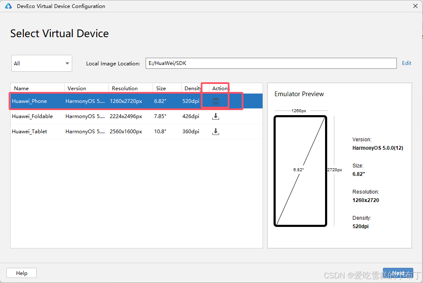The width and height of the screenshot is (423, 283).
Task: Delete the Huawei_Phone image via trash icon
Action: [216, 101]
